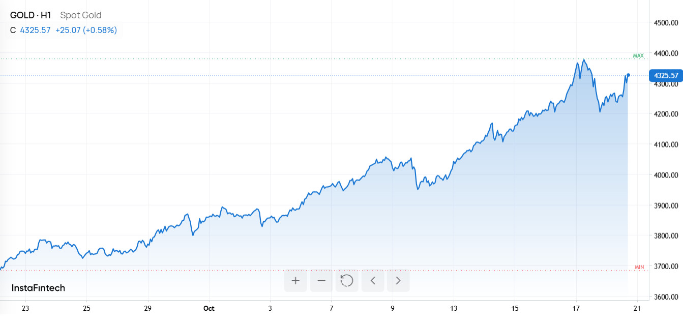Zoom out the chart with minus button
Screen dimensions: 683x324
[x=321, y=280]
